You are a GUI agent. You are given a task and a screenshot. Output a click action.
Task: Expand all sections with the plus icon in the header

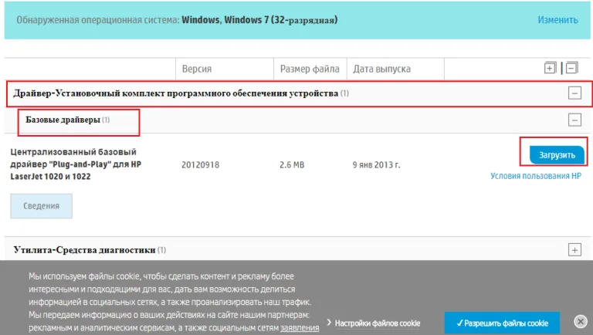[550, 68]
